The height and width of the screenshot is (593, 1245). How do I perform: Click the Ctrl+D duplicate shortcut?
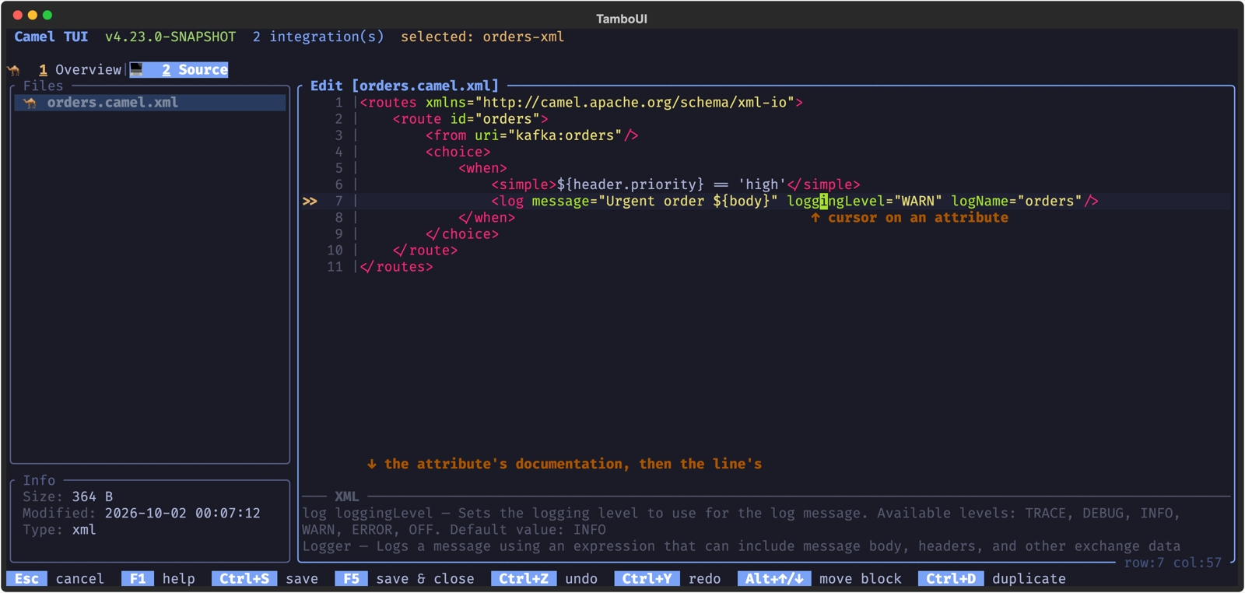pyautogui.click(x=992, y=579)
